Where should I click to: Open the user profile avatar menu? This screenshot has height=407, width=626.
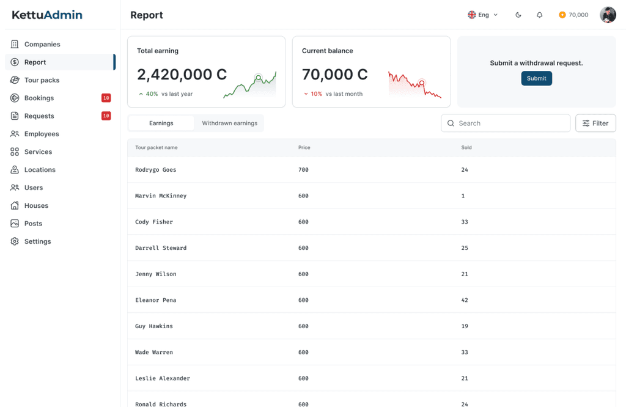tap(608, 15)
